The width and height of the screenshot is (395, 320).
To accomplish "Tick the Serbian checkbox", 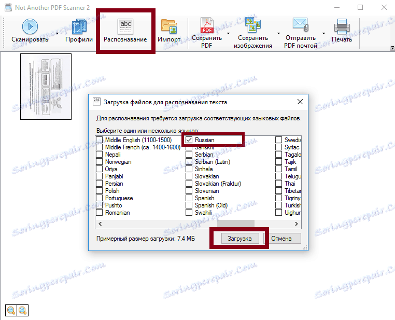I will pyautogui.click(x=189, y=155).
